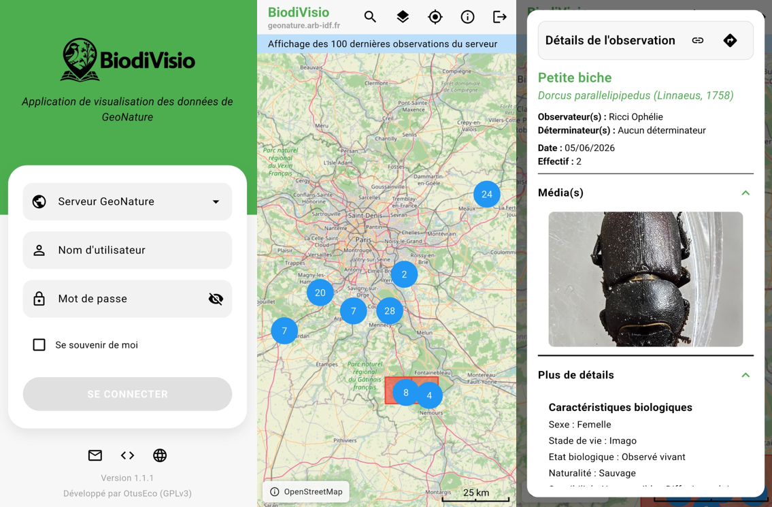Viewport: 772px width, 507px height.
Task: Click the cluster marker showing 28
Action: click(390, 311)
